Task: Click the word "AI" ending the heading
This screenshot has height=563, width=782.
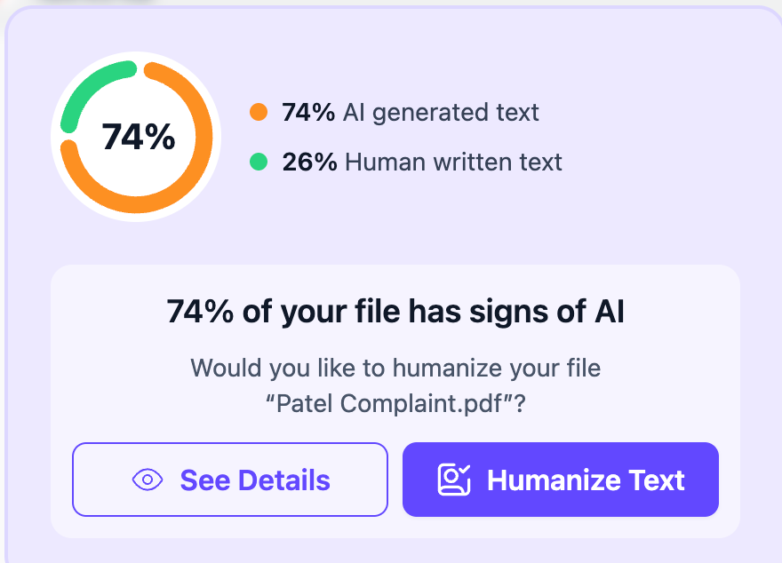Action: (x=607, y=313)
